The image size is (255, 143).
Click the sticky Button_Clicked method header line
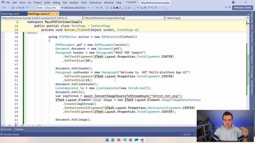(x=90, y=30)
